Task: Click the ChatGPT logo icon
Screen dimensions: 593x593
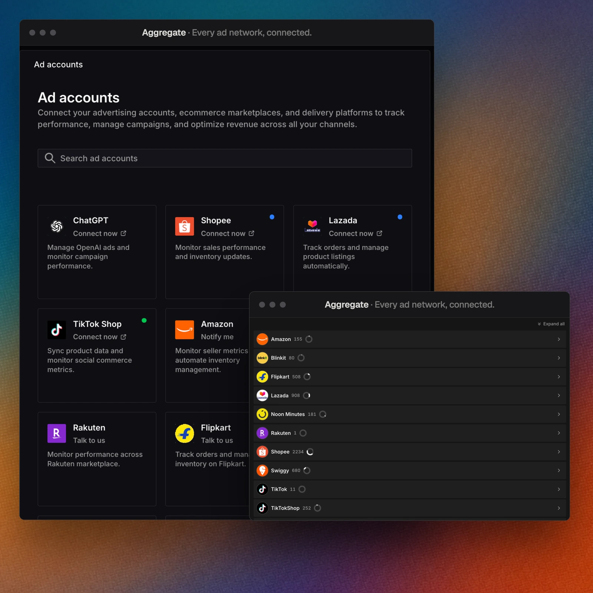Action: [57, 226]
